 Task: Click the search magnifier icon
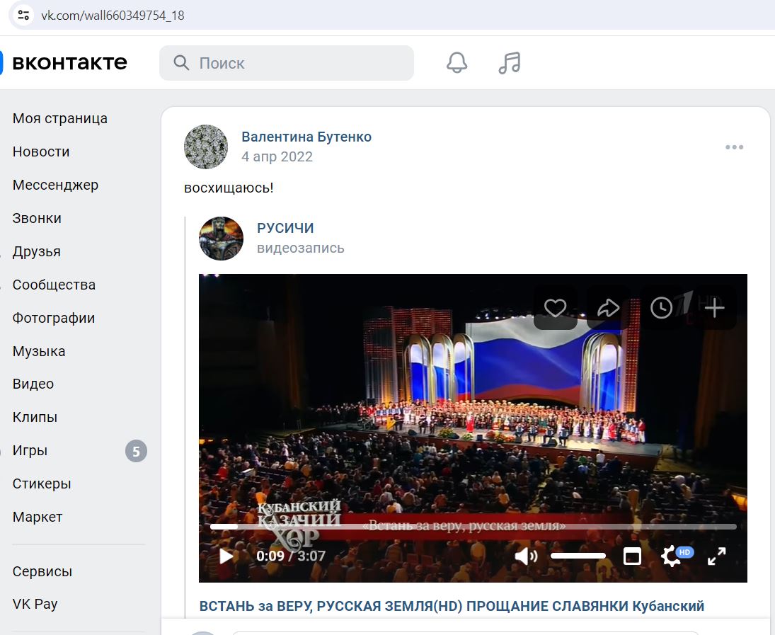coord(181,63)
